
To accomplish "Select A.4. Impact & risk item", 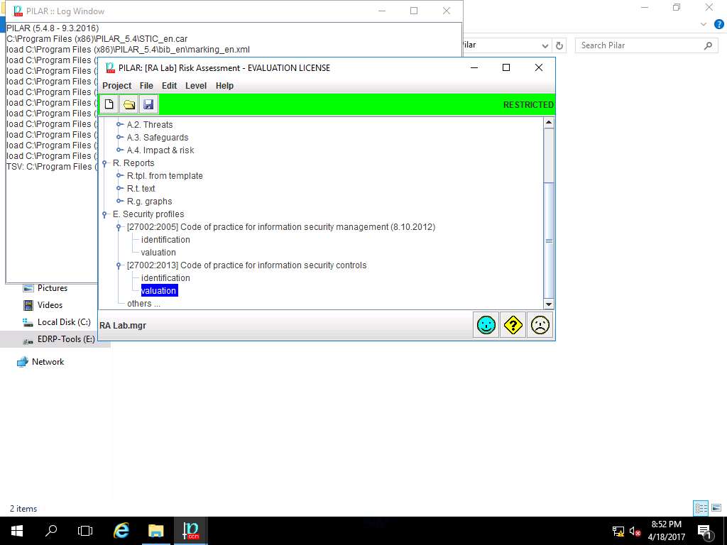I will click(160, 150).
